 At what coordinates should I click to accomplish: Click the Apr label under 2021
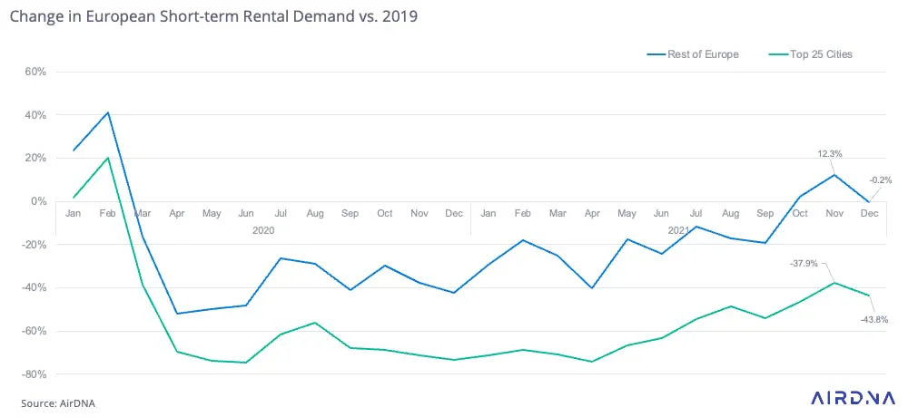coord(592,213)
